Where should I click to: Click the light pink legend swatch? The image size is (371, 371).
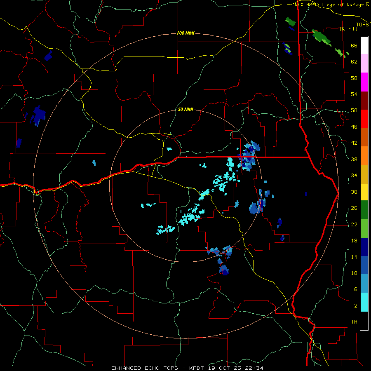pos(364,63)
